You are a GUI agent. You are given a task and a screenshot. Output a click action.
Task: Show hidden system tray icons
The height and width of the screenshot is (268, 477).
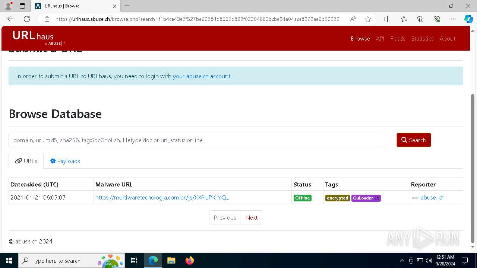click(x=402, y=261)
